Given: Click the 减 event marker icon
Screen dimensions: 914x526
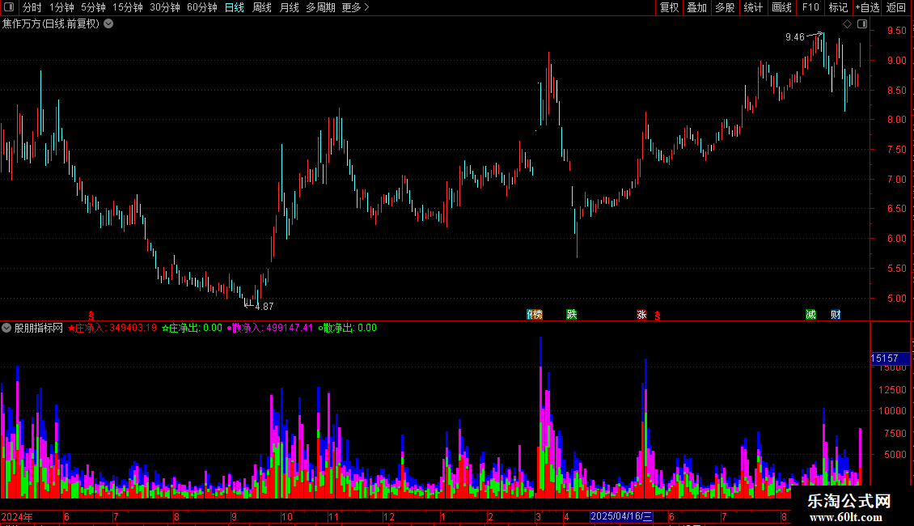Looking at the screenshot, I should [810, 314].
